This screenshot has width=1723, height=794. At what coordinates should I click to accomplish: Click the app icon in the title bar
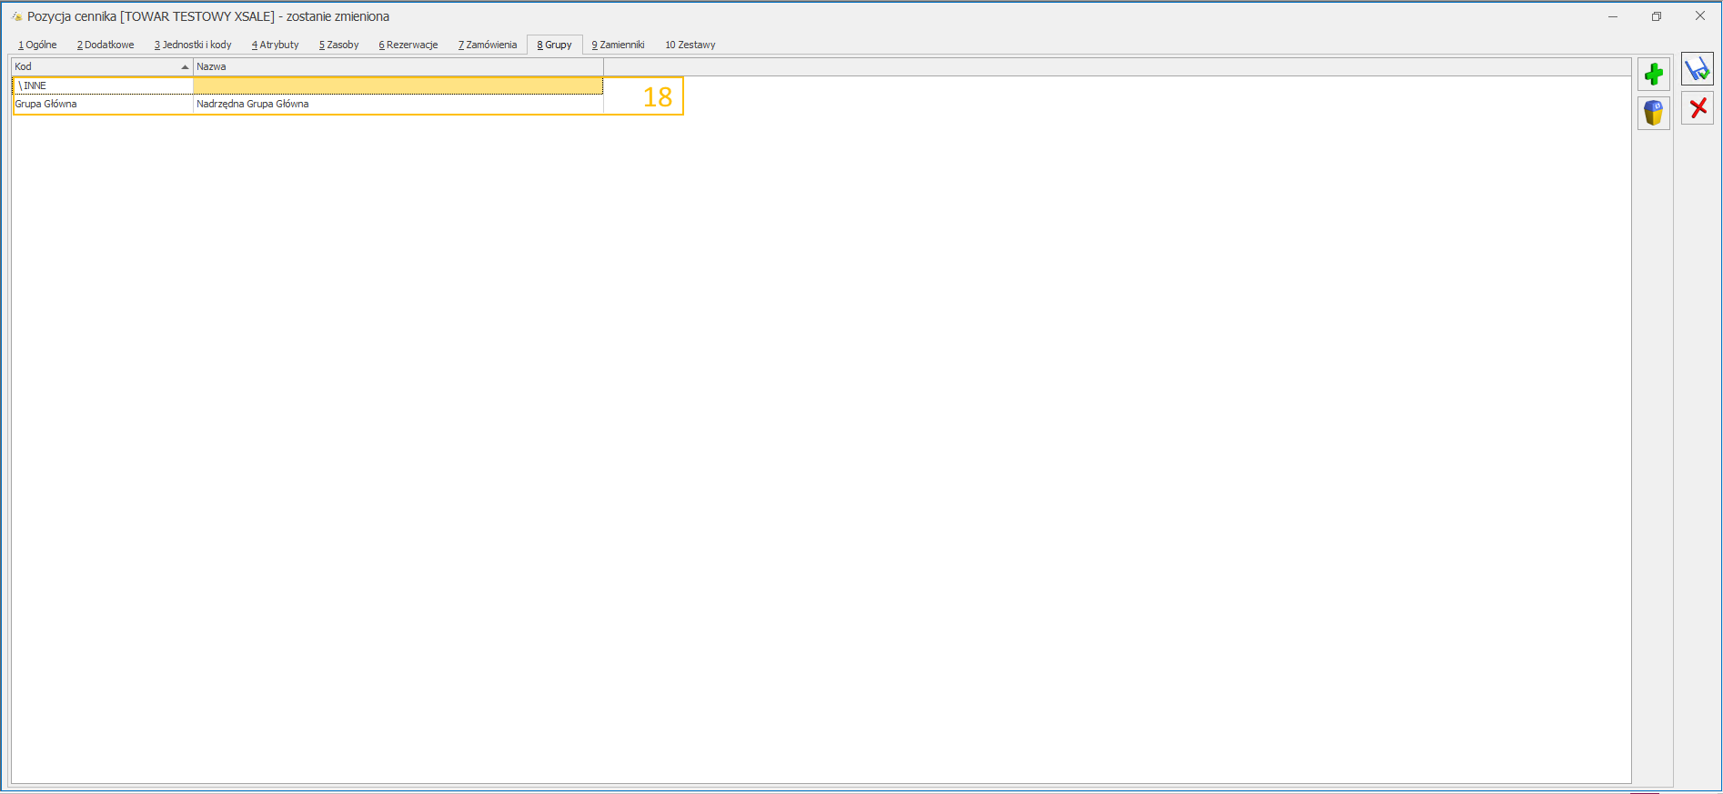click(x=16, y=16)
